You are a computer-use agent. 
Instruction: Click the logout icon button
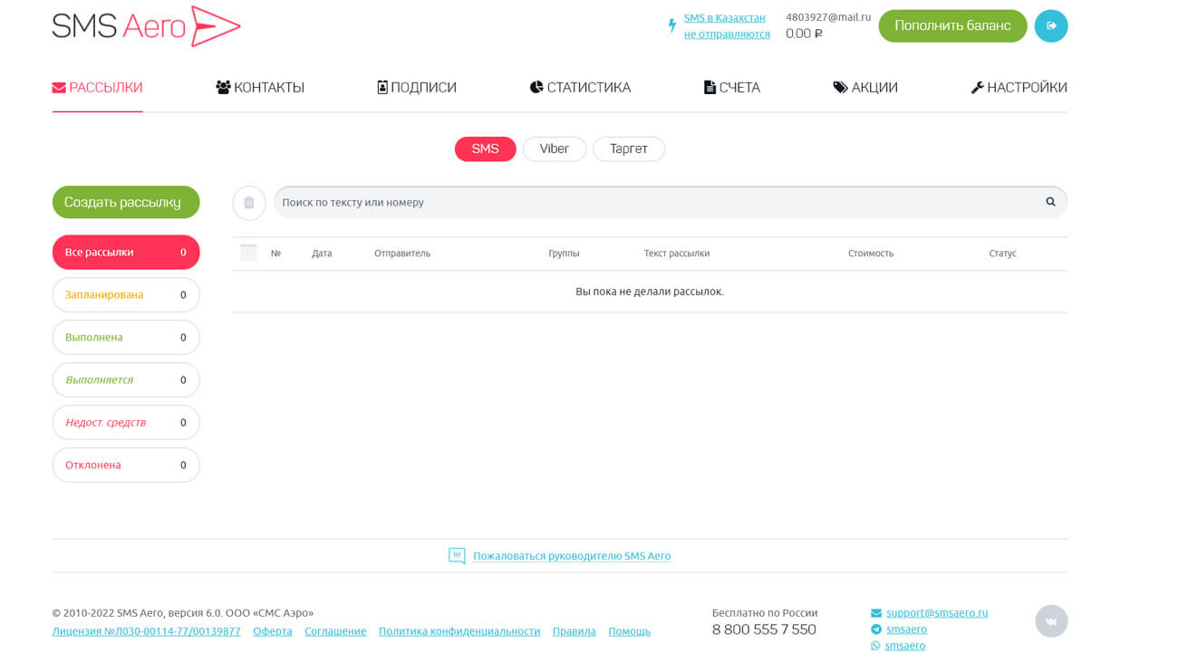[1050, 26]
